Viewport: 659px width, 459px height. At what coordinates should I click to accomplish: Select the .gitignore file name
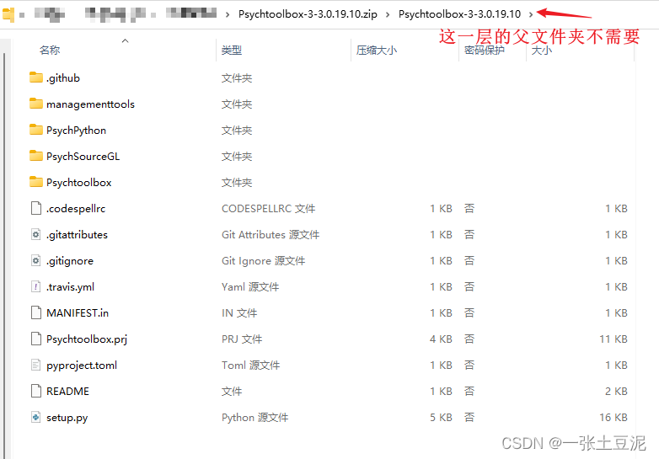pyautogui.click(x=70, y=261)
